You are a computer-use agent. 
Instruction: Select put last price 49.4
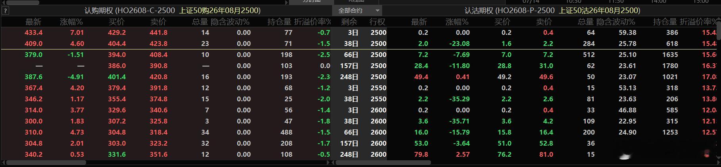[421, 77]
